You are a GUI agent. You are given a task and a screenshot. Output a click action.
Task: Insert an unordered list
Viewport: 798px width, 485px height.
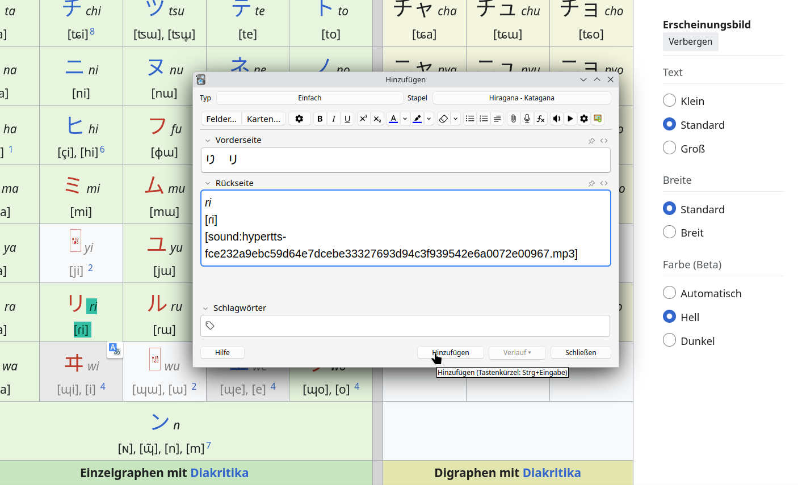point(470,119)
